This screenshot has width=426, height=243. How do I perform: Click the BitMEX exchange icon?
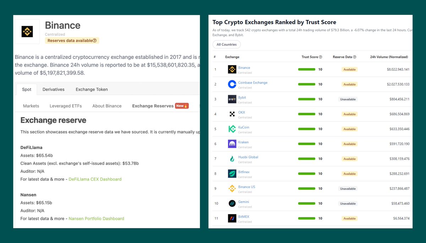coord(232,218)
